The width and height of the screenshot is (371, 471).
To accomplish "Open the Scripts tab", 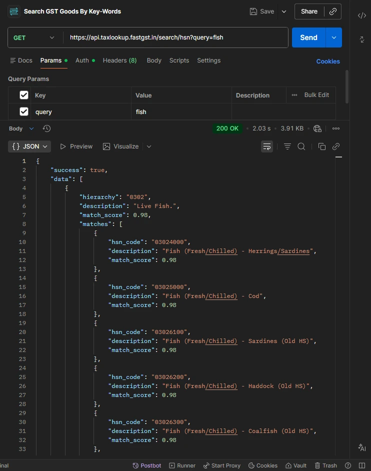I will click(179, 60).
